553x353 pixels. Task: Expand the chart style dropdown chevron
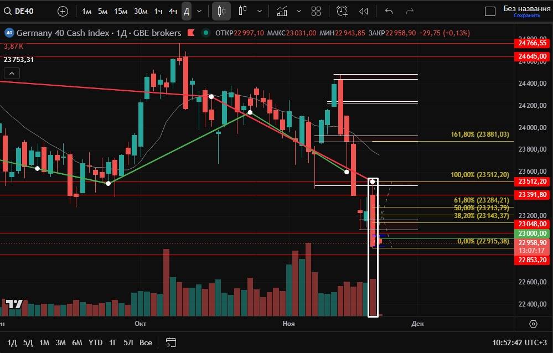(259, 11)
